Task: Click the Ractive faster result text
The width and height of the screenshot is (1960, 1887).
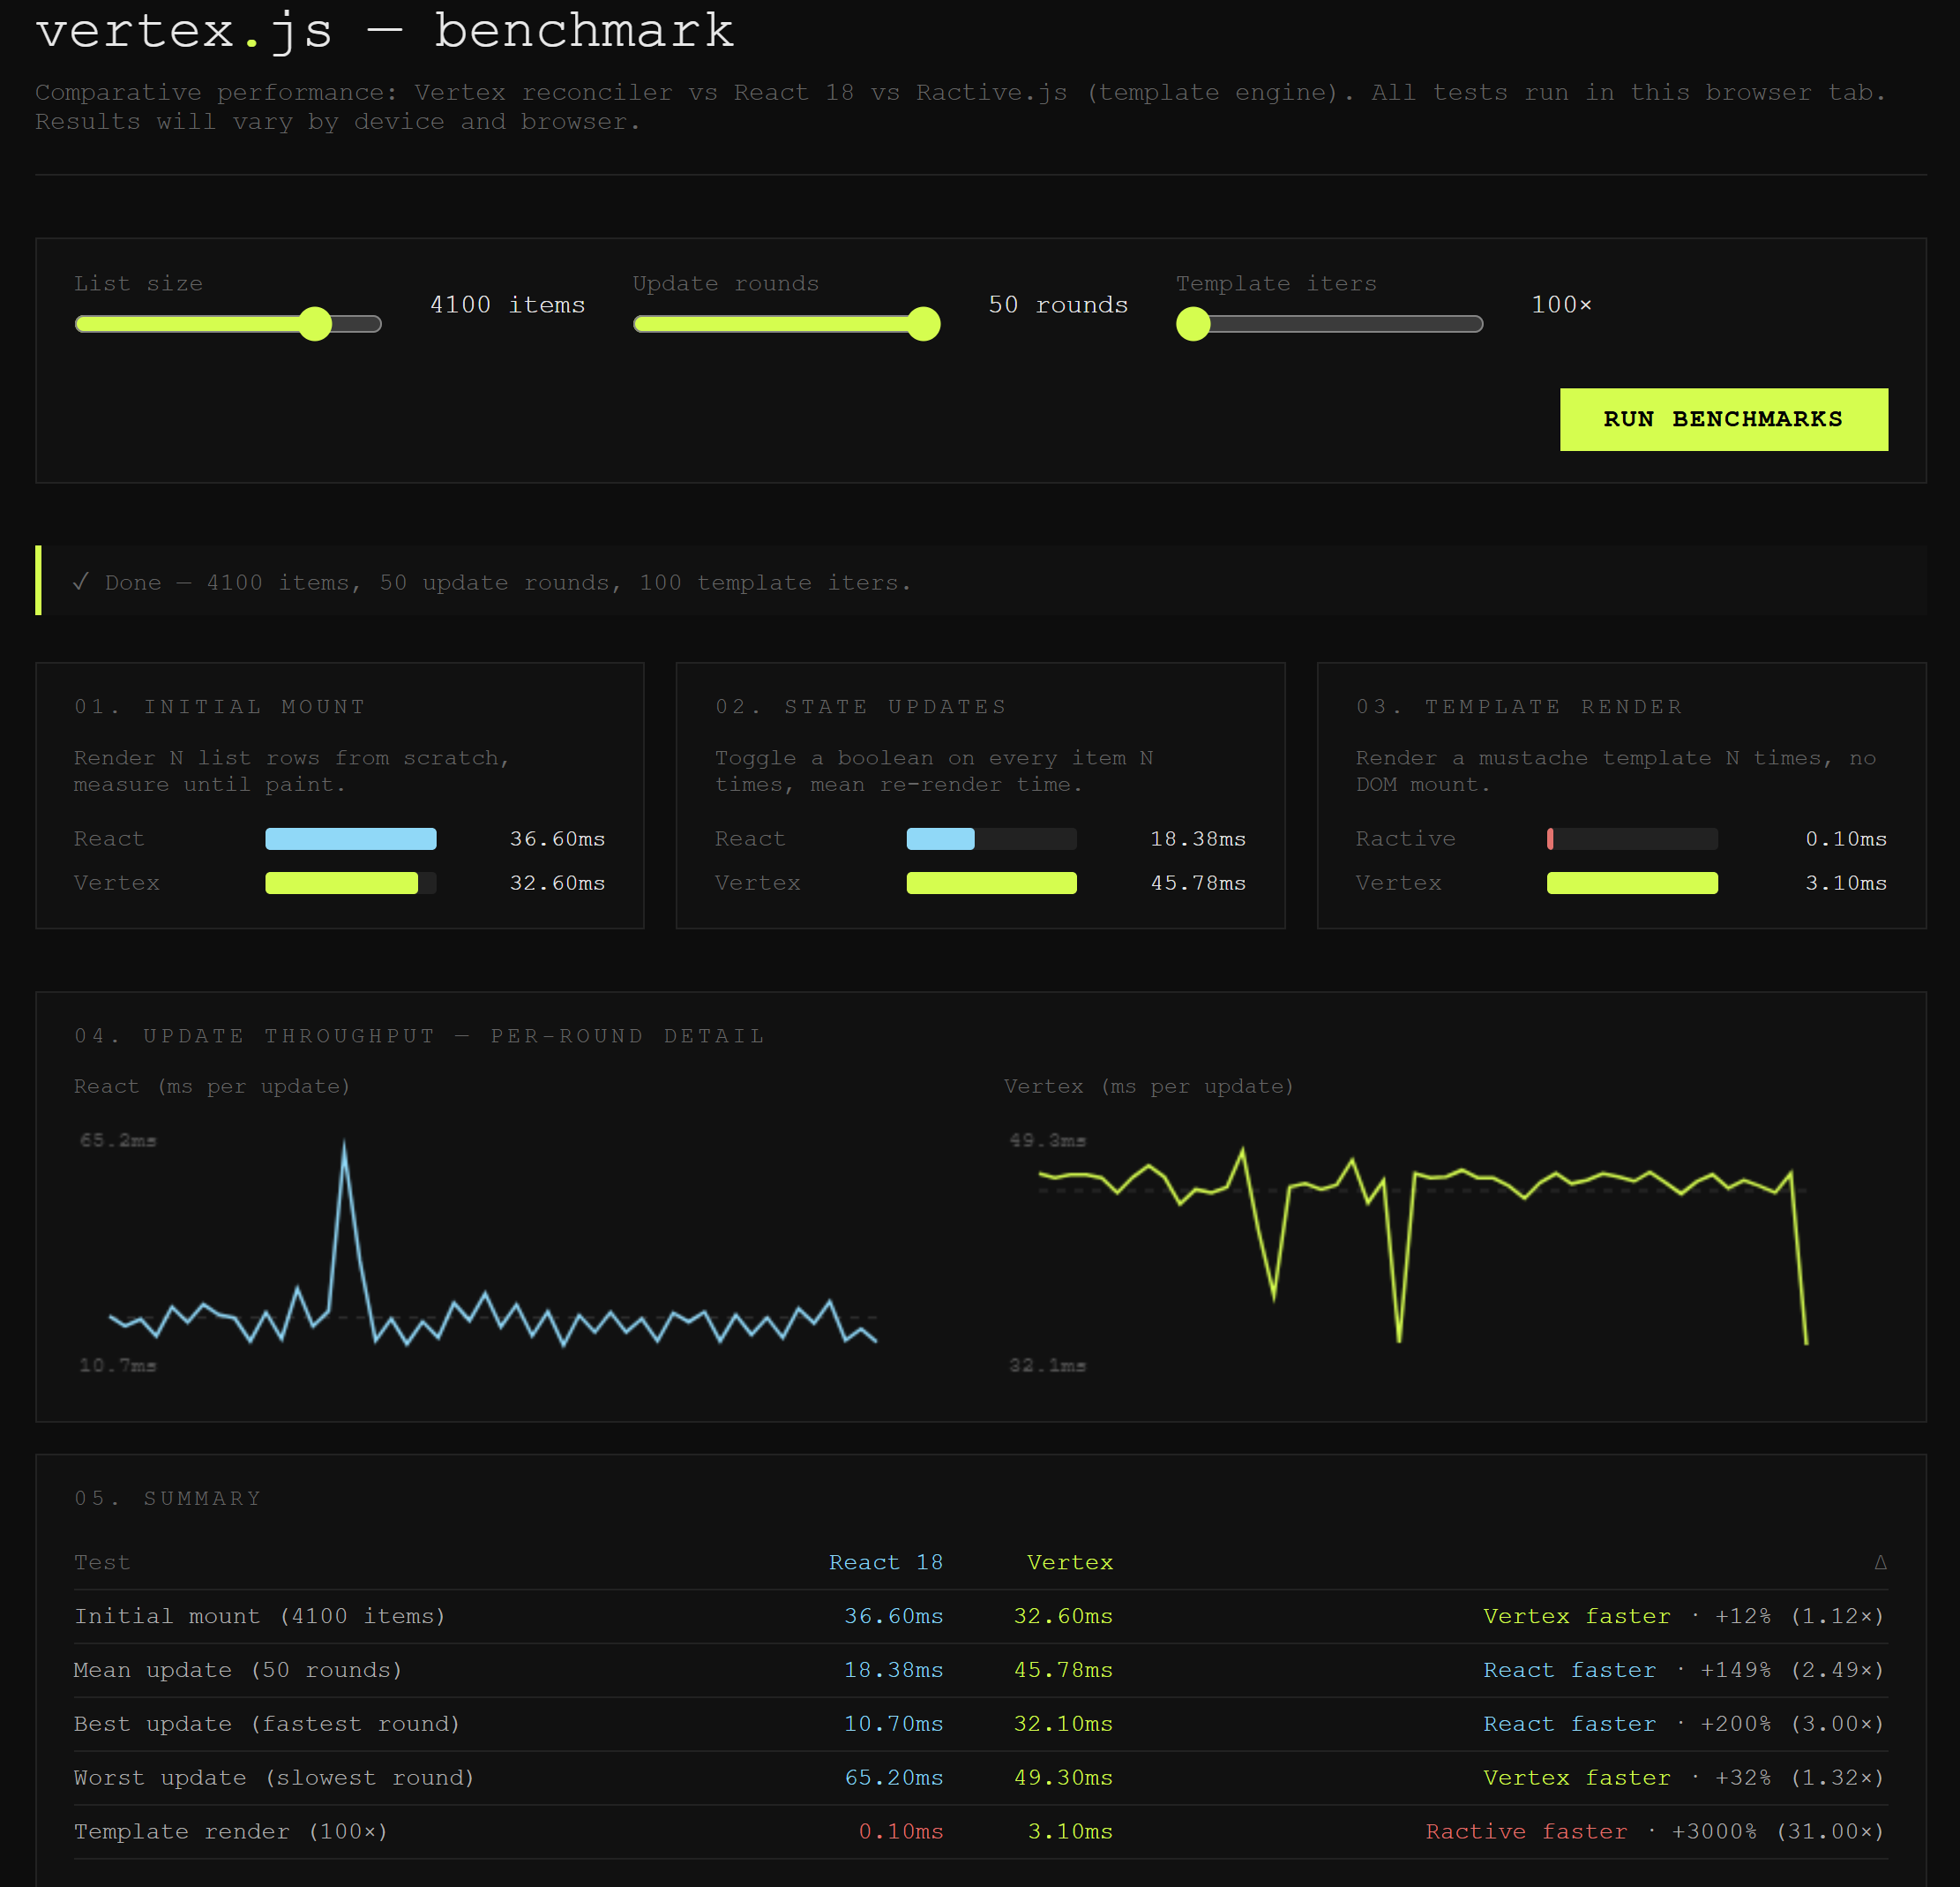Action: pyautogui.click(x=1526, y=1831)
